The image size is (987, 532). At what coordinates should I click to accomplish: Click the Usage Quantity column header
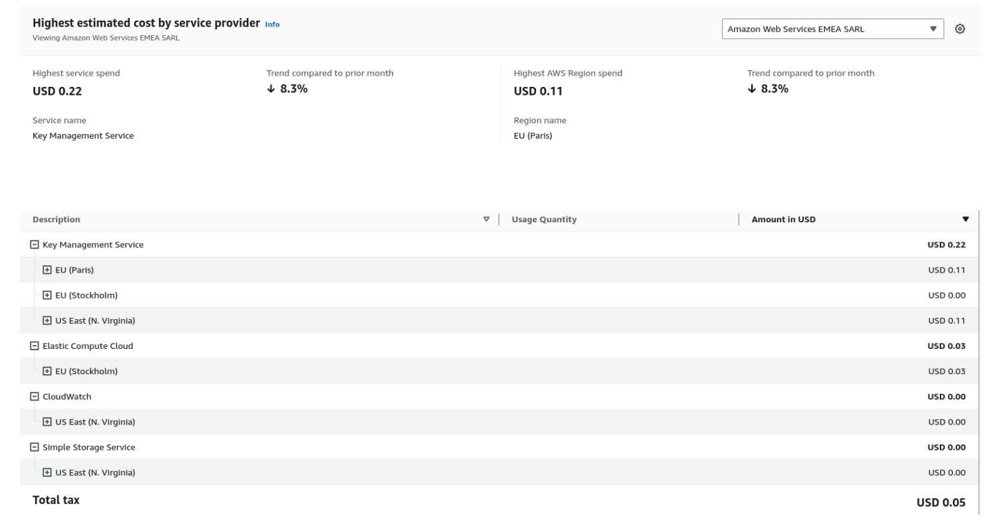(x=544, y=220)
